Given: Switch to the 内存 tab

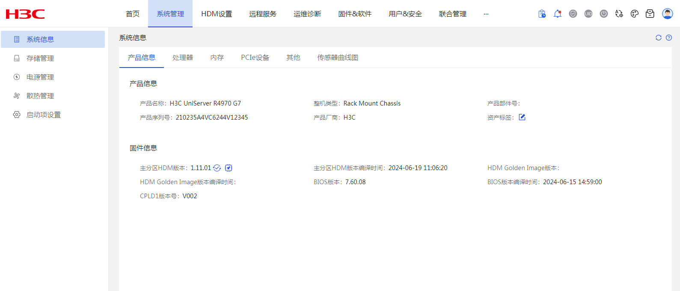Looking at the screenshot, I should coord(217,57).
